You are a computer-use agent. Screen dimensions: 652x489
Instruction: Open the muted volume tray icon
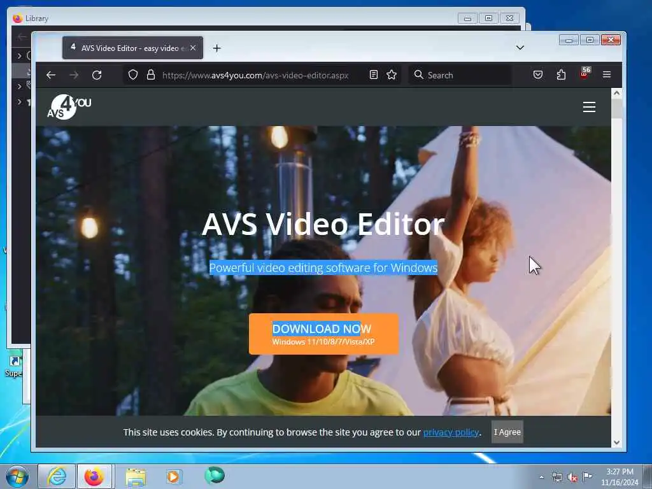(572, 477)
